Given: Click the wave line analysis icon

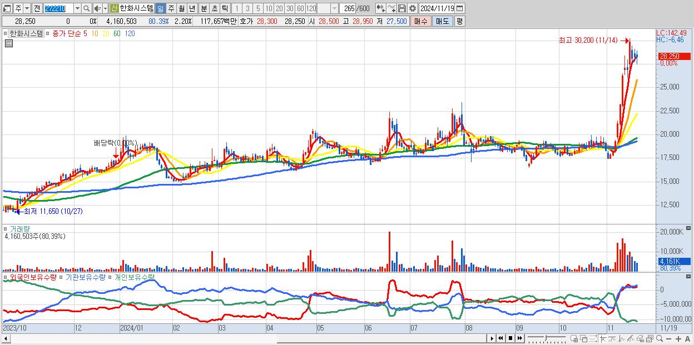Looking at the screenshot, I should [x=622, y=338].
